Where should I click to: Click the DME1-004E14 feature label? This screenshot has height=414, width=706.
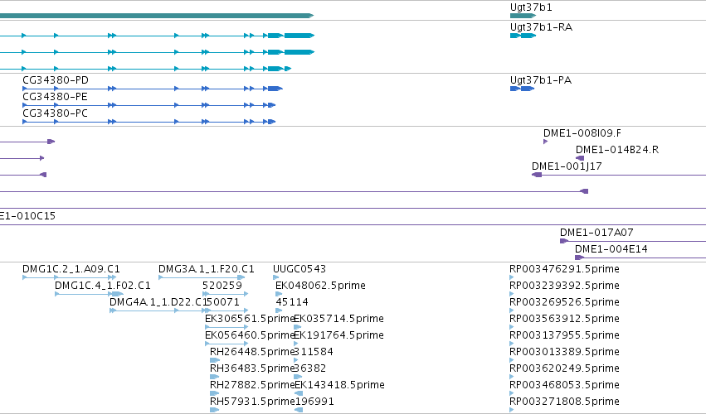pos(611,249)
